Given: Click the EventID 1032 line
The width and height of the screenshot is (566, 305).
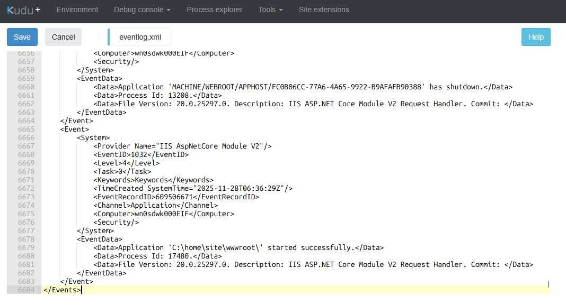Looking at the screenshot, I should click(x=140, y=154).
